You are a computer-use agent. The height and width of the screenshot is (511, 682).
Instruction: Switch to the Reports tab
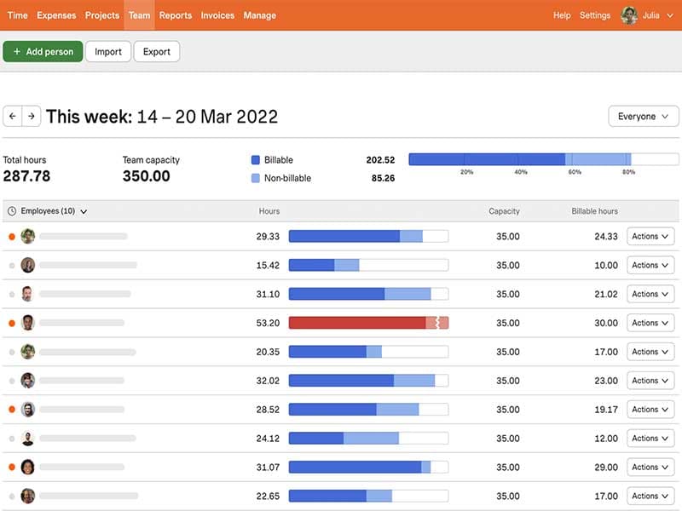coord(176,15)
